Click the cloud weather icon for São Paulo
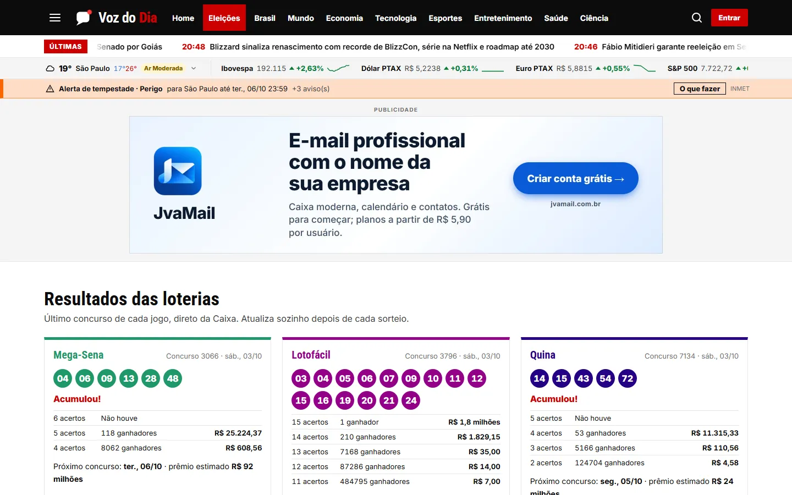This screenshot has width=792, height=495. [x=50, y=69]
